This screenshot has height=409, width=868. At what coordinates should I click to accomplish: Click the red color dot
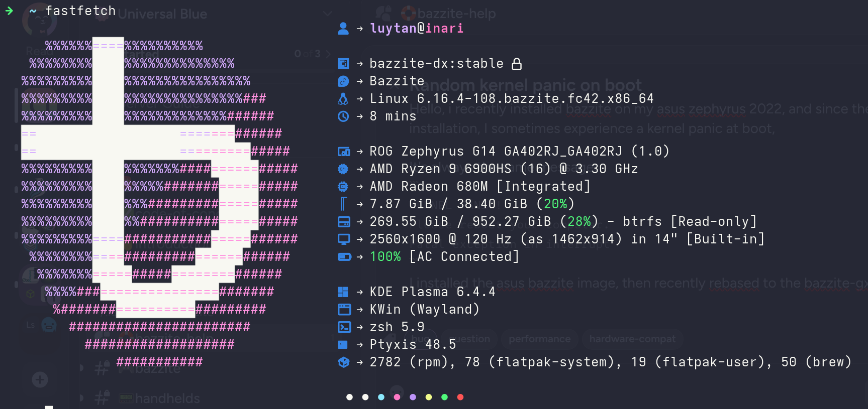coord(460,397)
